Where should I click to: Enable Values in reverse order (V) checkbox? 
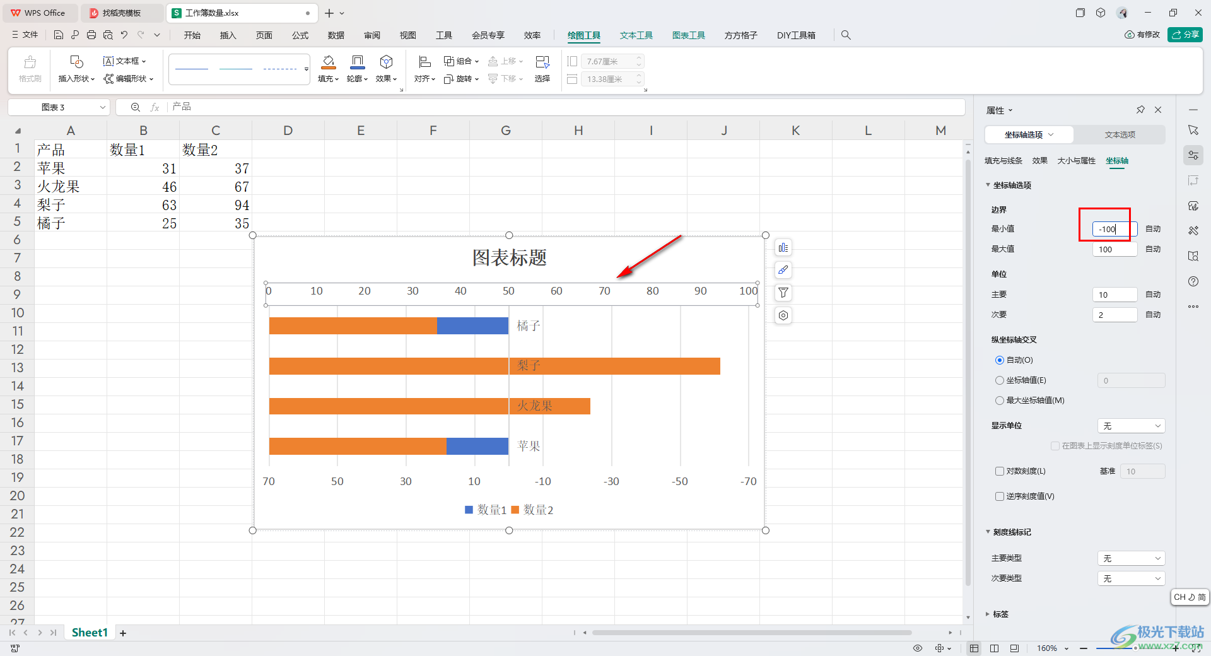1000,496
